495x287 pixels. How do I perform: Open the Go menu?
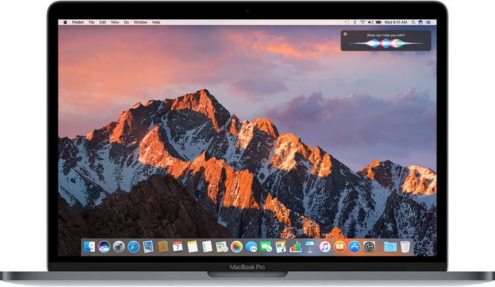pos(126,22)
